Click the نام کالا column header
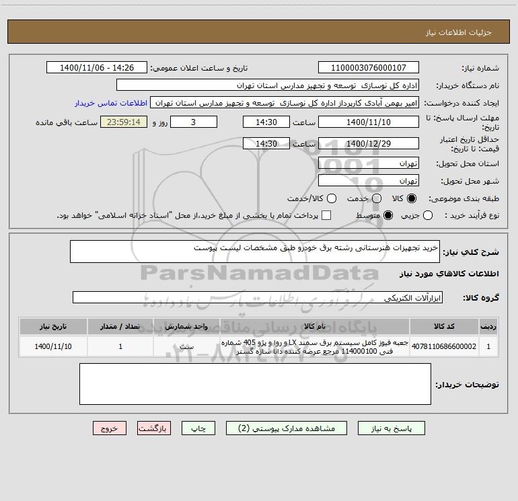Image resolution: width=518 pixels, height=501 pixels. (315, 326)
